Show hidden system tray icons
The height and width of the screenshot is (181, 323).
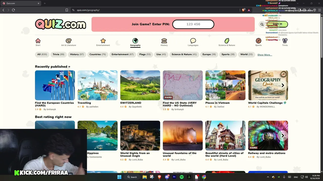point(268,177)
